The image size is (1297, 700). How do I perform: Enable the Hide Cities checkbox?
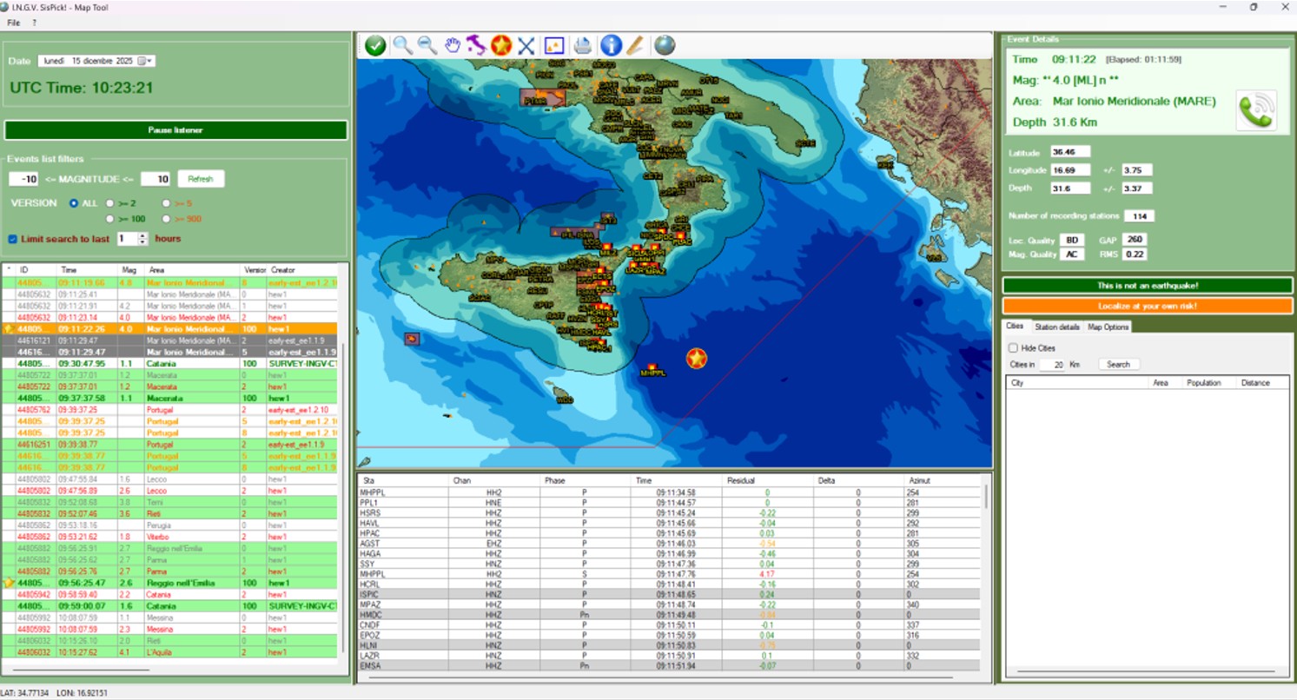(1013, 347)
